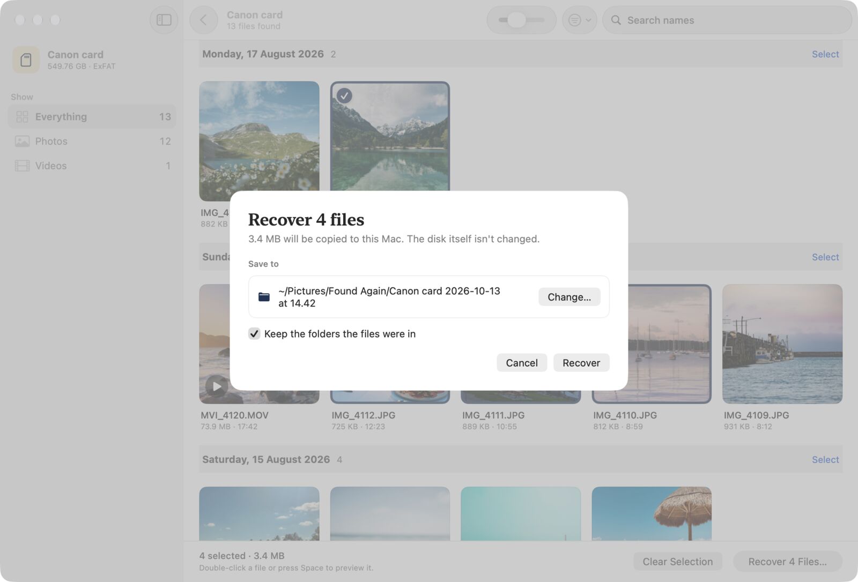Toggle the sidebar panel icon

tap(164, 20)
